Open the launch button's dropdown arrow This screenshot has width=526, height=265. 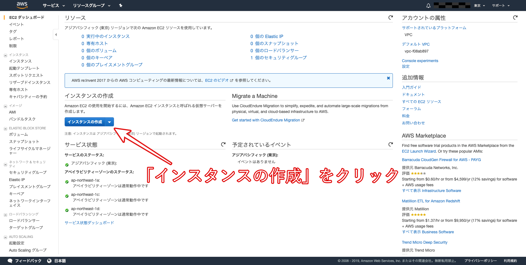[x=109, y=122]
